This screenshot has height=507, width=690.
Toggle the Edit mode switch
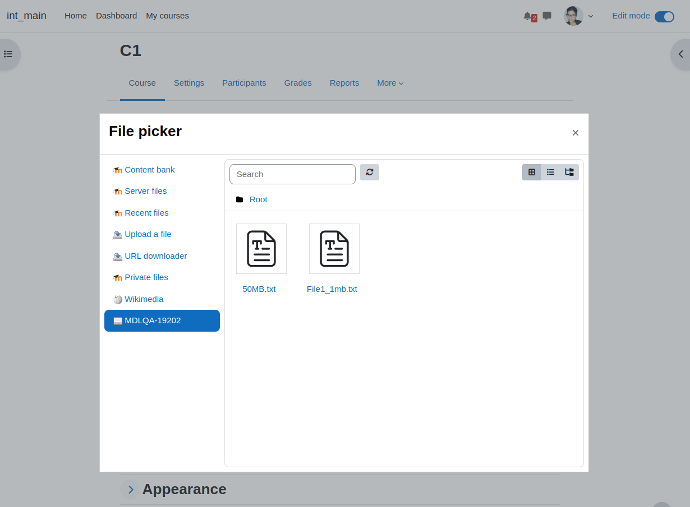tap(664, 16)
